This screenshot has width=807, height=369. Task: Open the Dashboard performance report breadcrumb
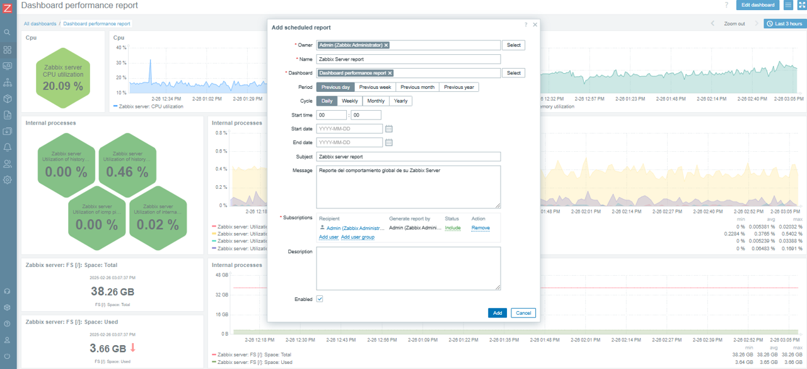(x=97, y=24)
